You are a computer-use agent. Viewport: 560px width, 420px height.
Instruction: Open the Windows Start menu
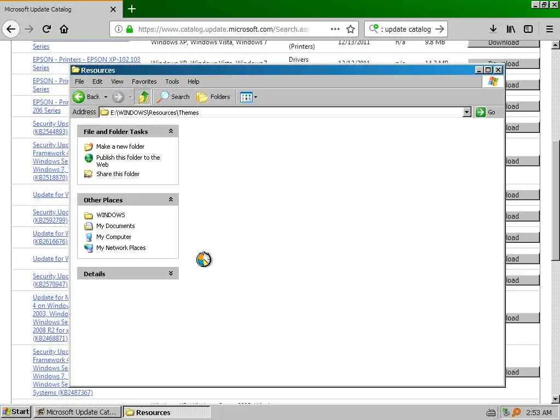click(16, 412)
